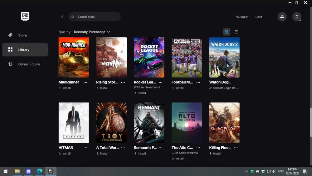Open the volume control in tray
The width and height of the screenshot is (312, 176).
coord(274,171)
